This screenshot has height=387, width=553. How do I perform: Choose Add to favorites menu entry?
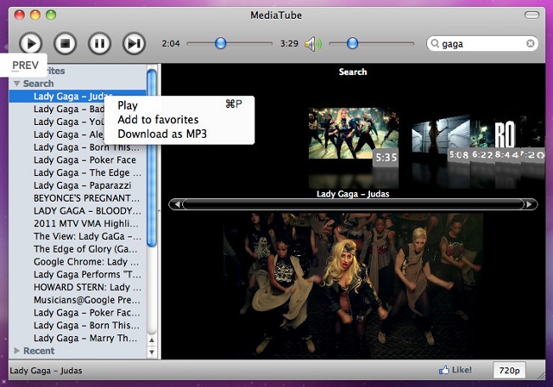180,119
